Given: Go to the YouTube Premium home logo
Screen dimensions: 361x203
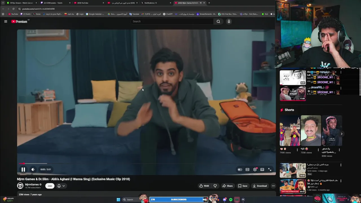Looking at the screenshot, I should click(19, 21).
